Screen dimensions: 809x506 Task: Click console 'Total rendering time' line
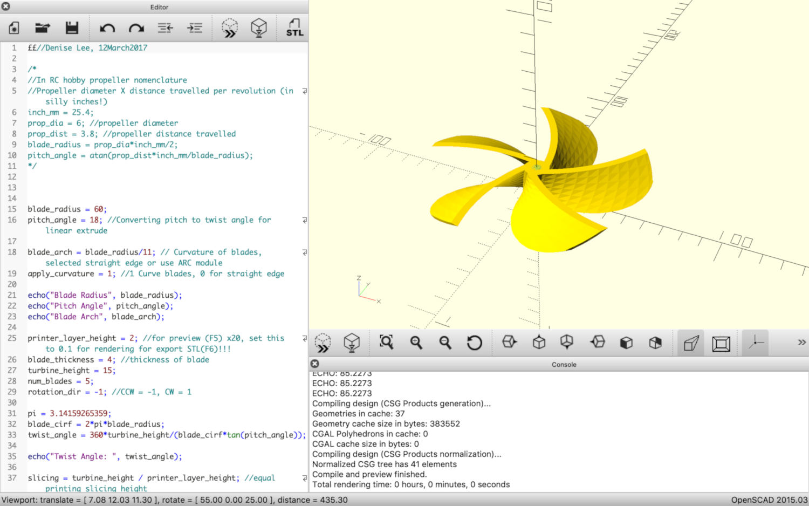click(x=411, y=485)
